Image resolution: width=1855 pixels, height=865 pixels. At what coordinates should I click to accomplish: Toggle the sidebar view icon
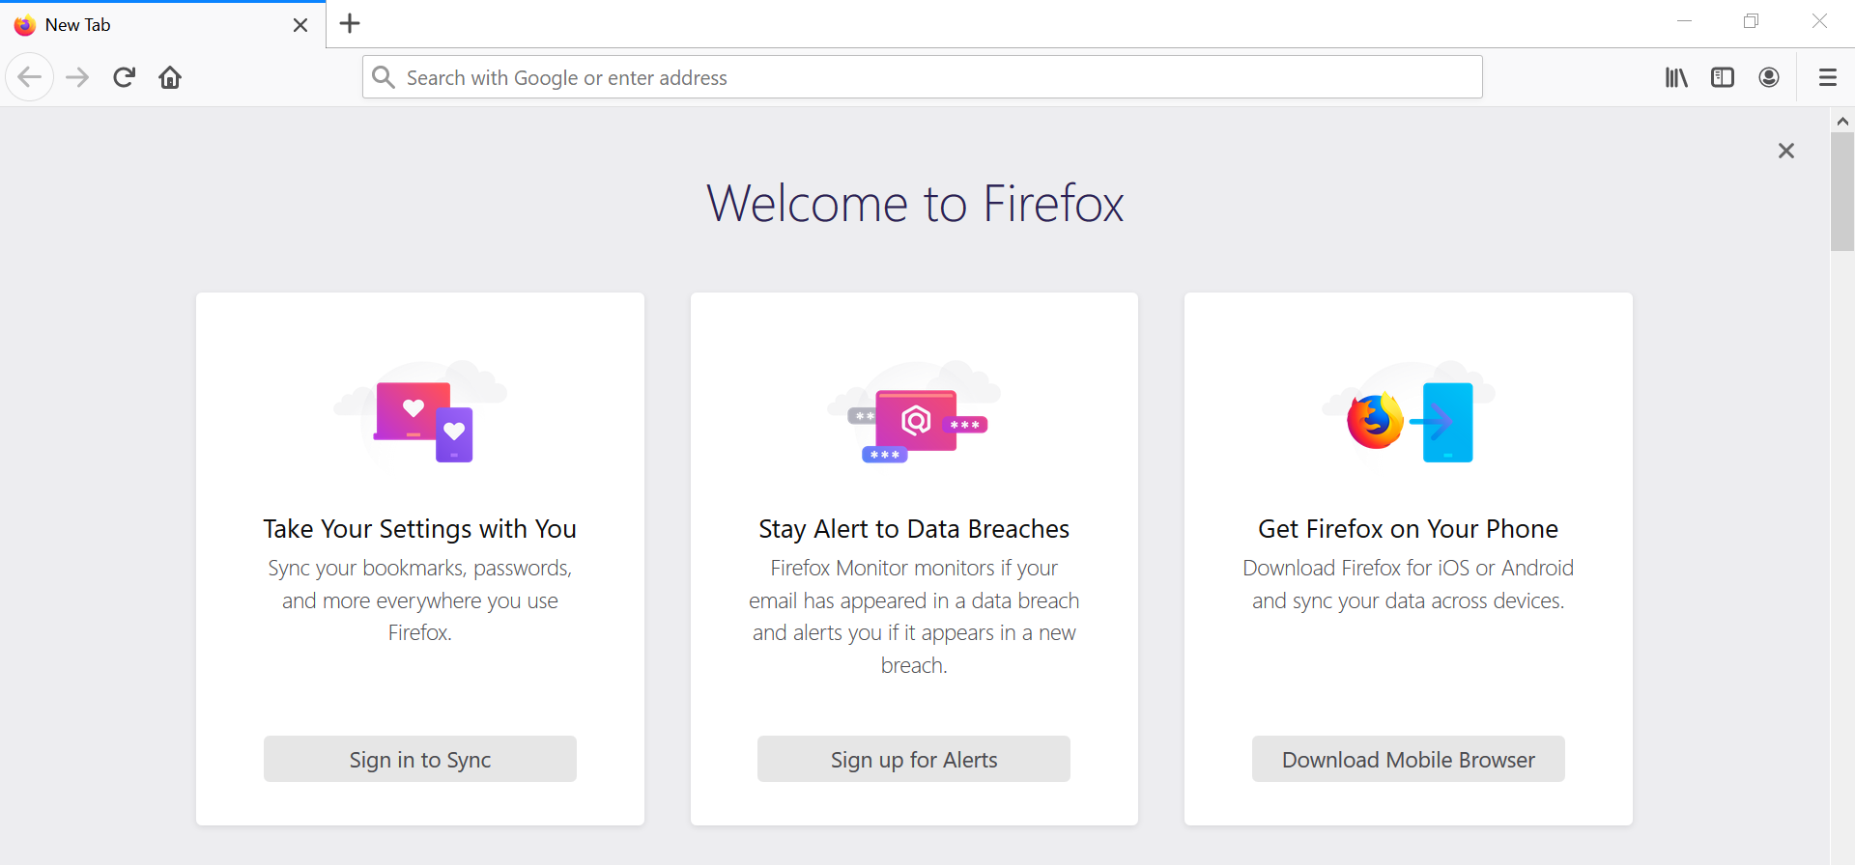(1723, 77)
